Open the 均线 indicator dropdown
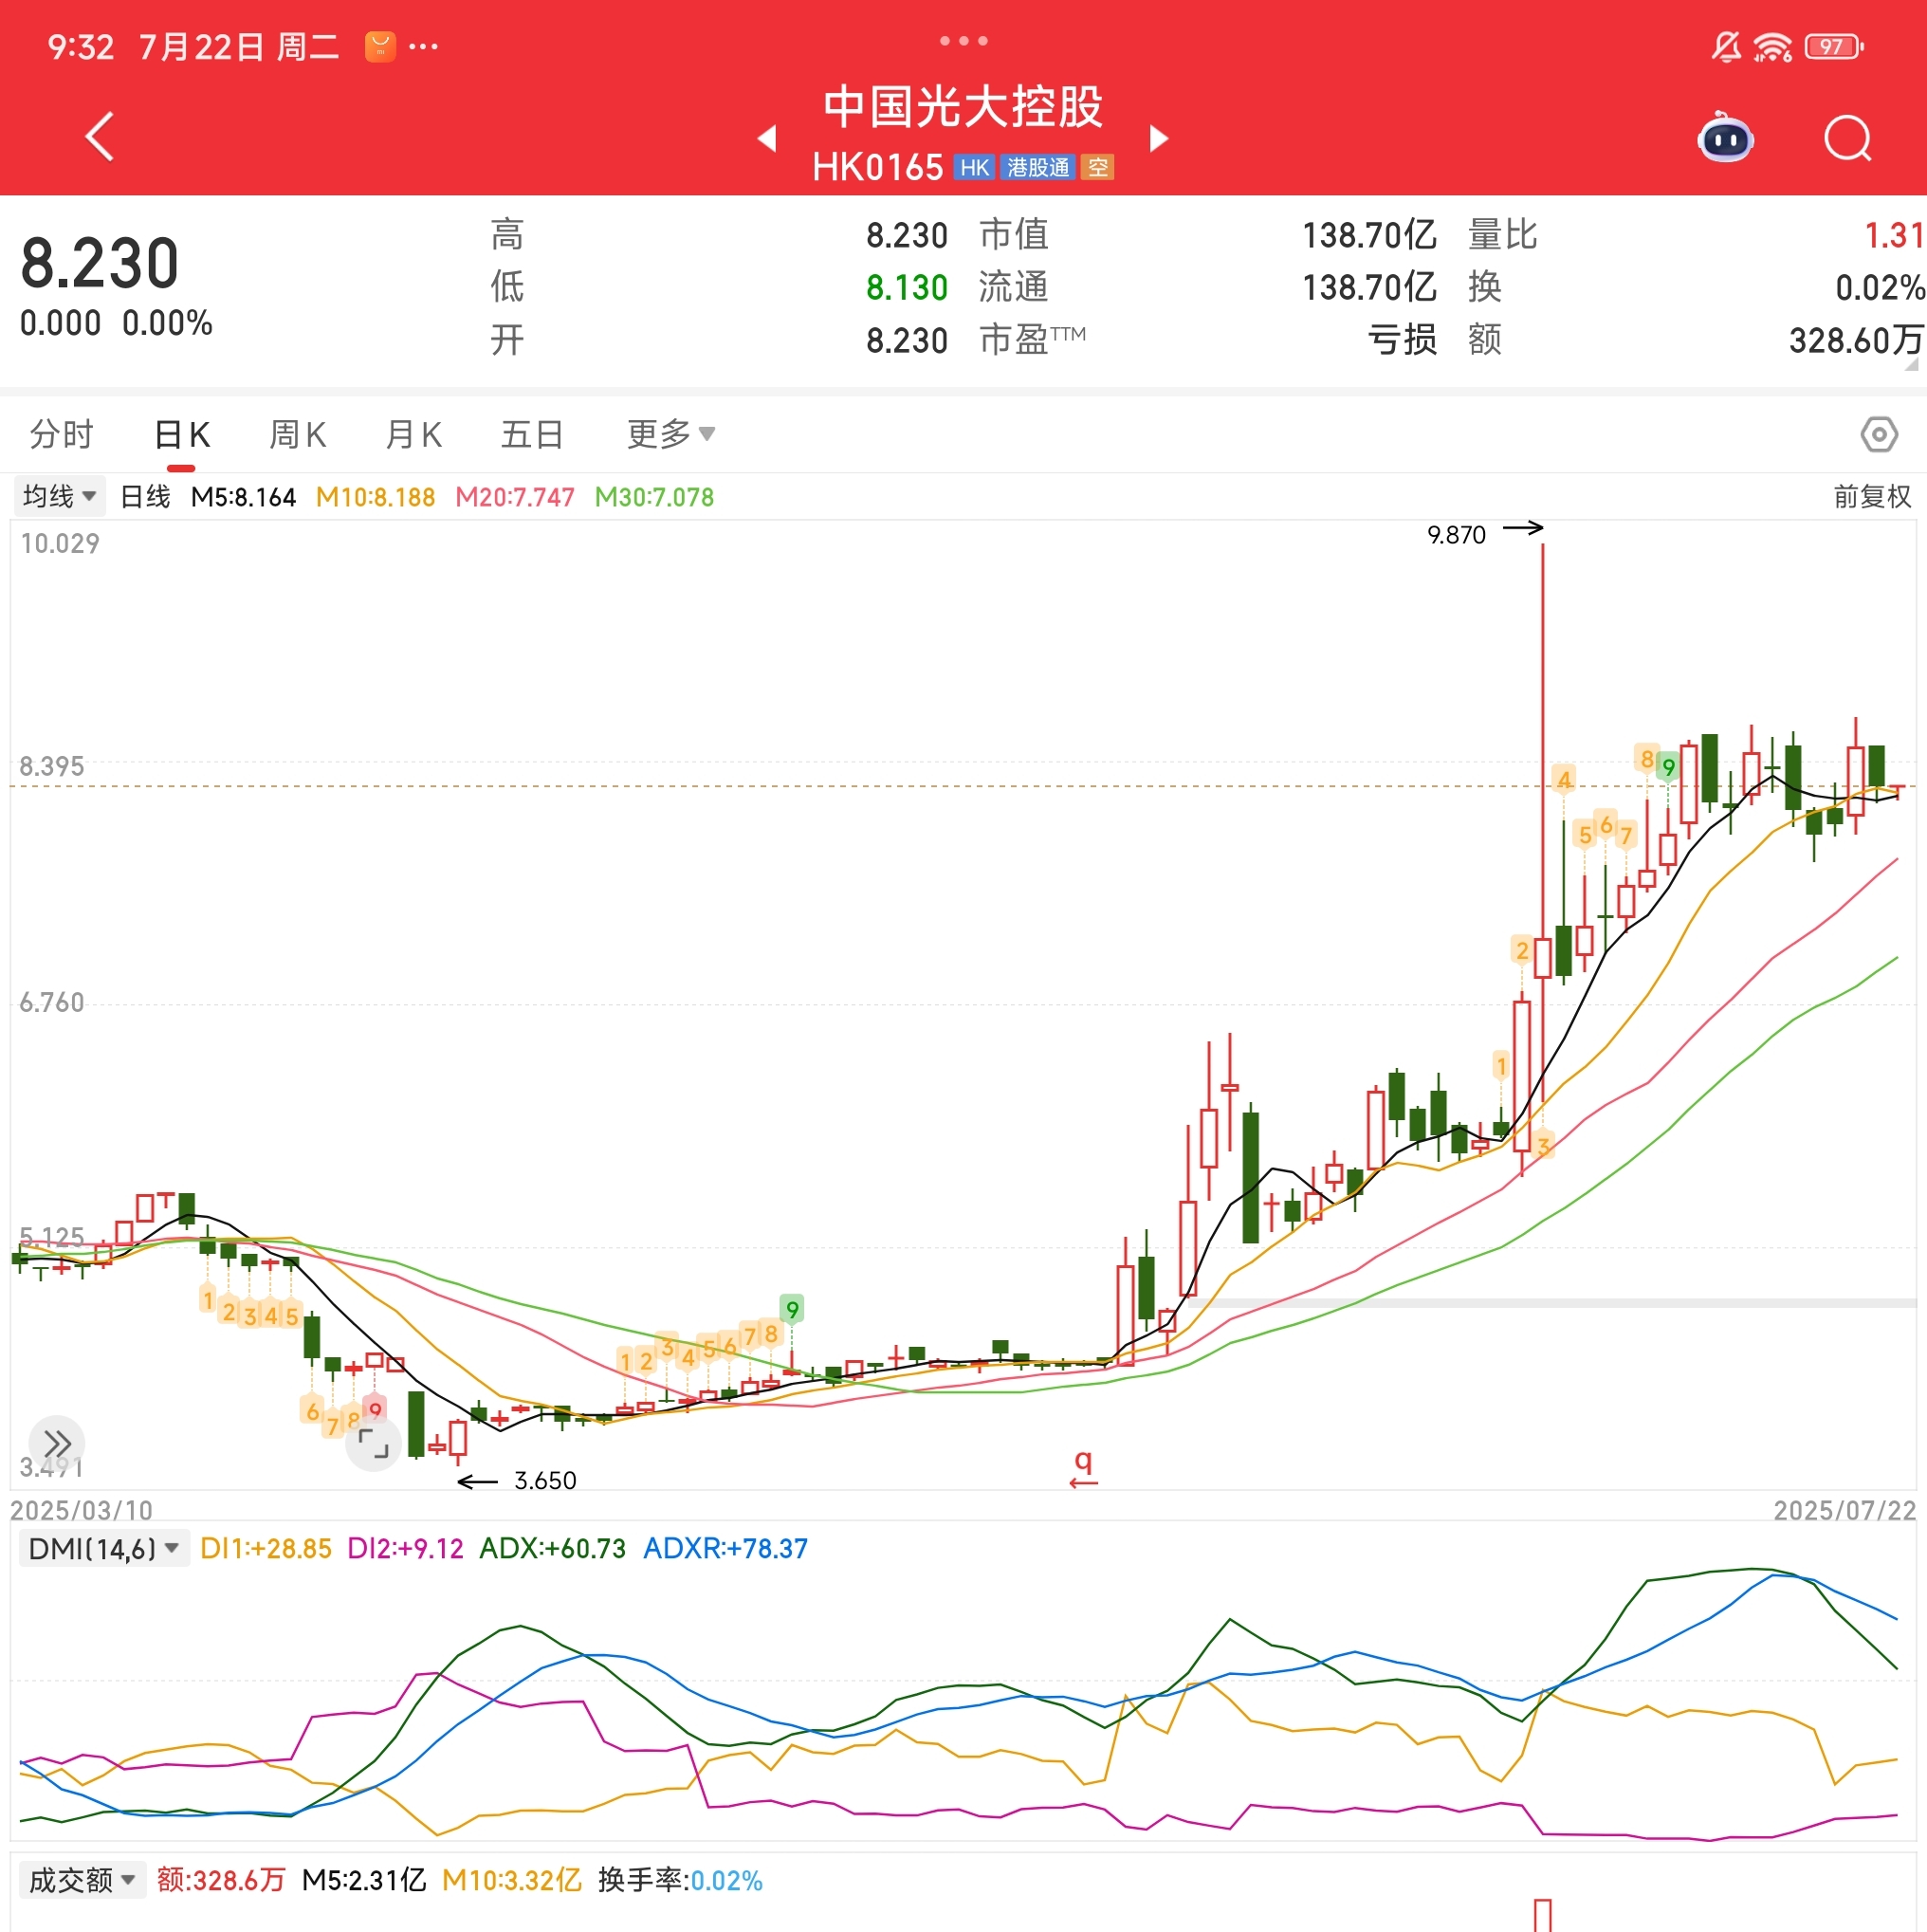Viewport: 1927px width, 1932px height. click(59, 496)
